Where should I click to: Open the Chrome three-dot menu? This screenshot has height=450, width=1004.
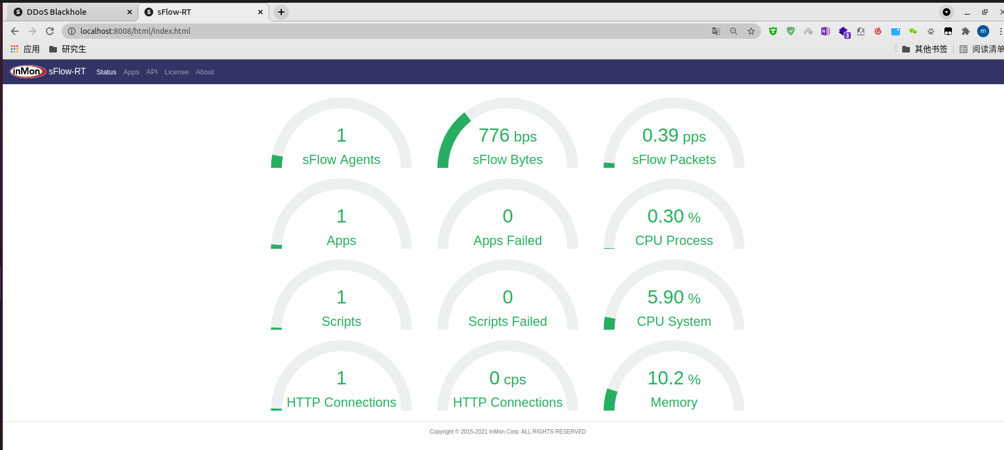tap(1001, 31)
